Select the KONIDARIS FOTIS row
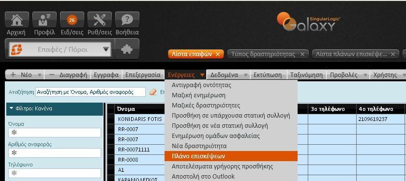The height and width of the screenshot is (181, 406). 140,119
